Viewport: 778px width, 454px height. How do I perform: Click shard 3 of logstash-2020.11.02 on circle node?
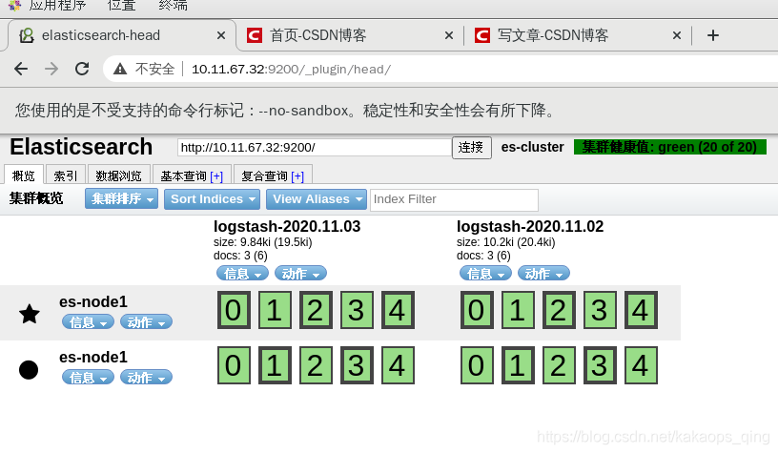pyautogui.click(x=600, y=365)
